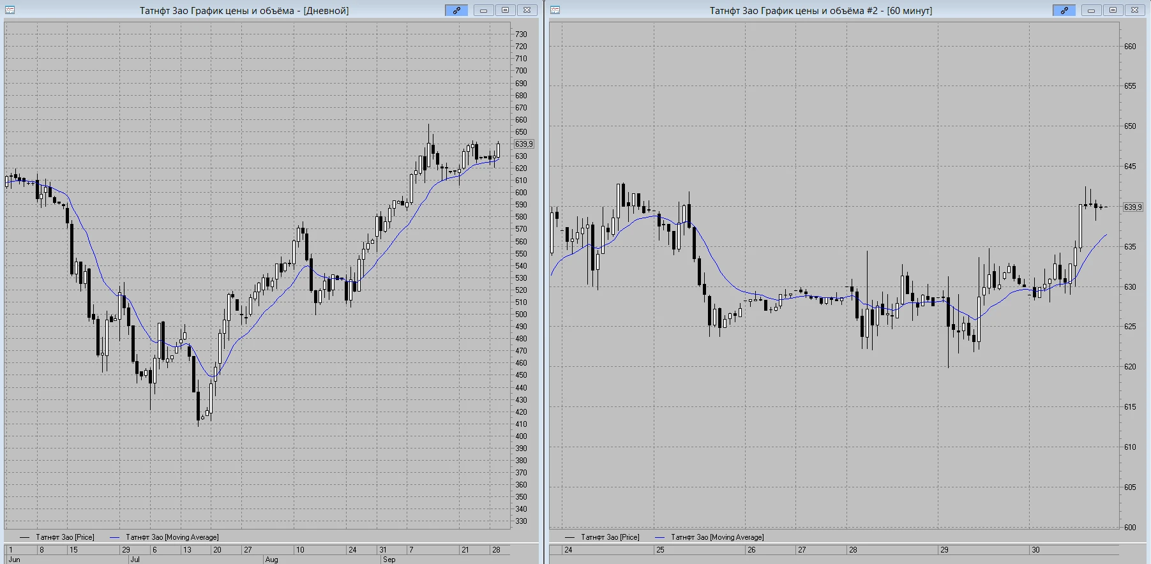
Task: Click the date label 26 on the 60-minute time axis
Action: point(751,550)
